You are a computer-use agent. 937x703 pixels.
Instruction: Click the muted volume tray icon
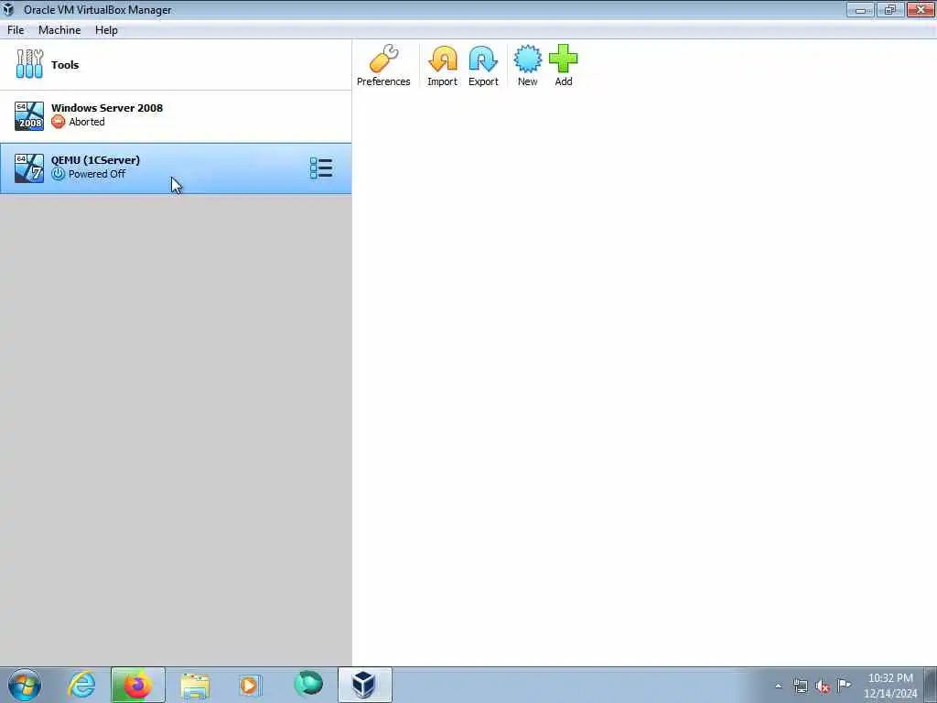(x=823, y=687)
